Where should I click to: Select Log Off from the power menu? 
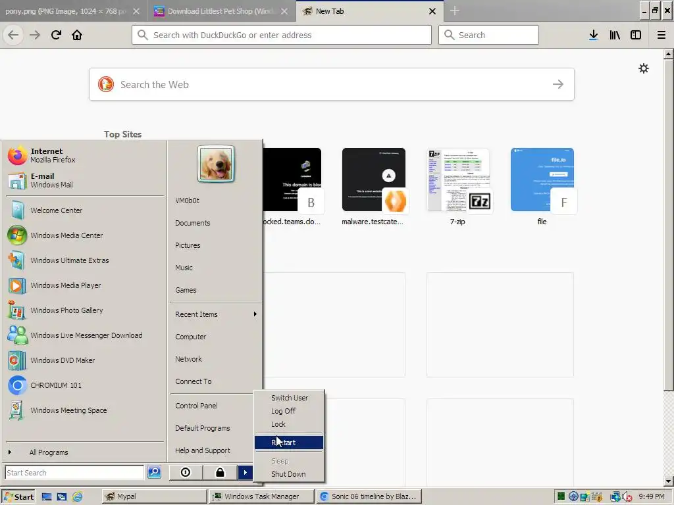pyautogui.click(x=289, y=411)
